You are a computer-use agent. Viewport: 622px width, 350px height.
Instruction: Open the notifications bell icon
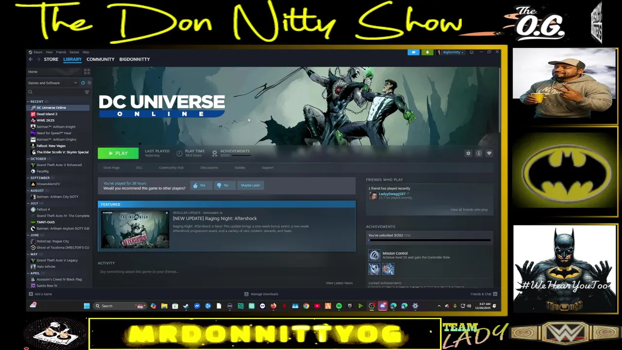[428, 52]
